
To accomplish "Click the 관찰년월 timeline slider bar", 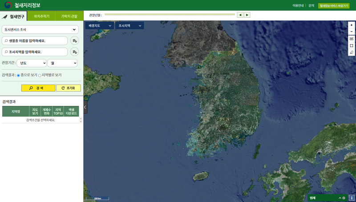I will pyautogui.click(x=170, y=14).
